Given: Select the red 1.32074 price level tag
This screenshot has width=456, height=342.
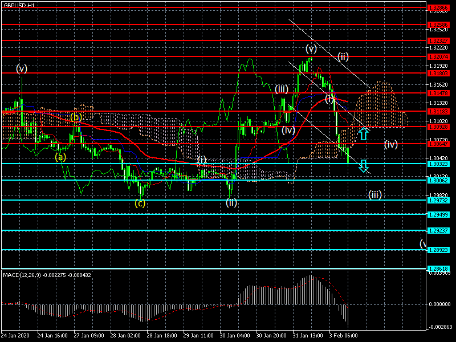Looking at the screenshot, I should pyautogui.click(x=438, y=56).
